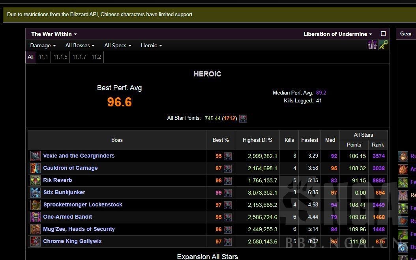Click the Stix Bunkjunker boss icon
416x260 pixels.
(36, 193)
